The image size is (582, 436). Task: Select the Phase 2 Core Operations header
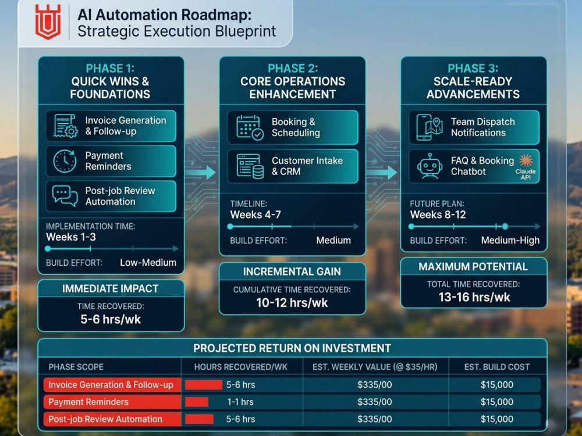(x=293, y=81)
